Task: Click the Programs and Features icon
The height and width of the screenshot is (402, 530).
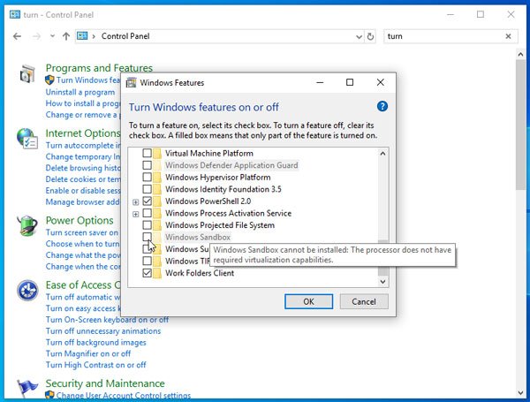Action: point(27,76)
